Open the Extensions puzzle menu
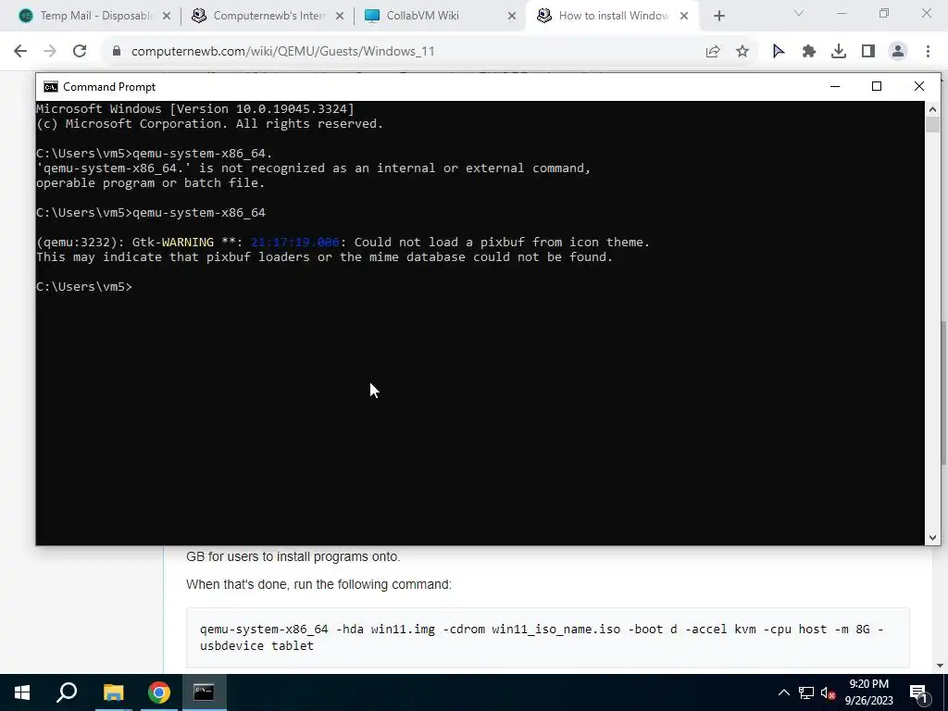The image size is (948, 711). coord(809,52)
